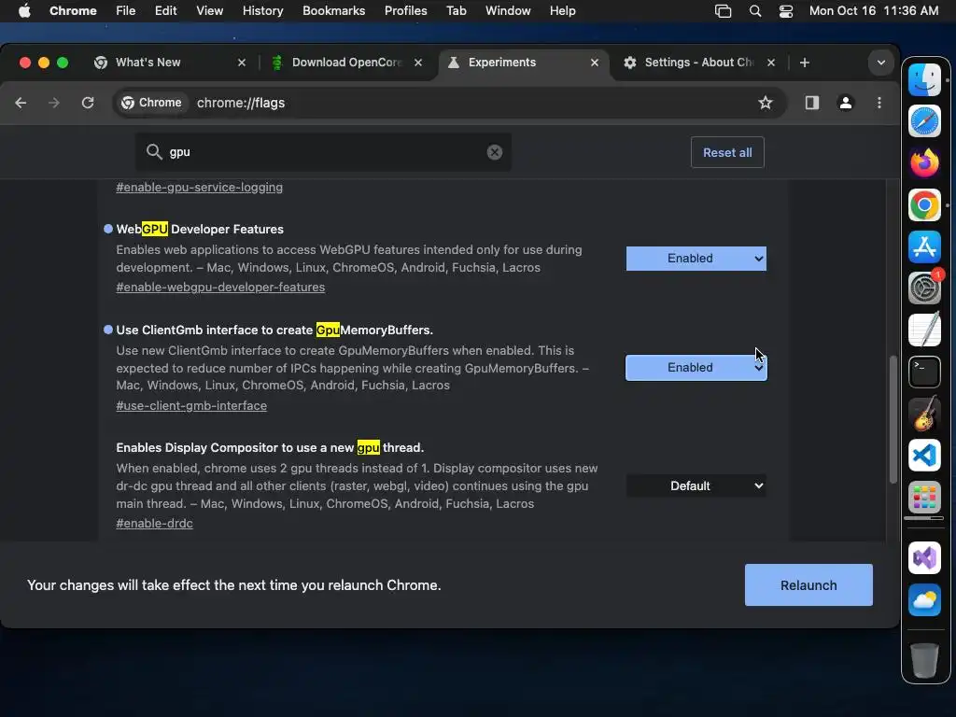The image size is (956, 717).
Task: Click the Stage Manager menu bar icon
Action: (723, 11)
